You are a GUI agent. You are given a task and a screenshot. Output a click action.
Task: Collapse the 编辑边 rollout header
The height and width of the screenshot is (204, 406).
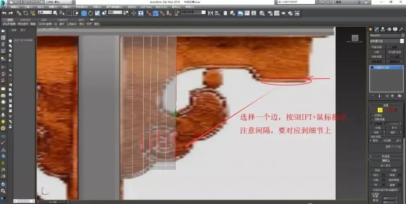386,161
